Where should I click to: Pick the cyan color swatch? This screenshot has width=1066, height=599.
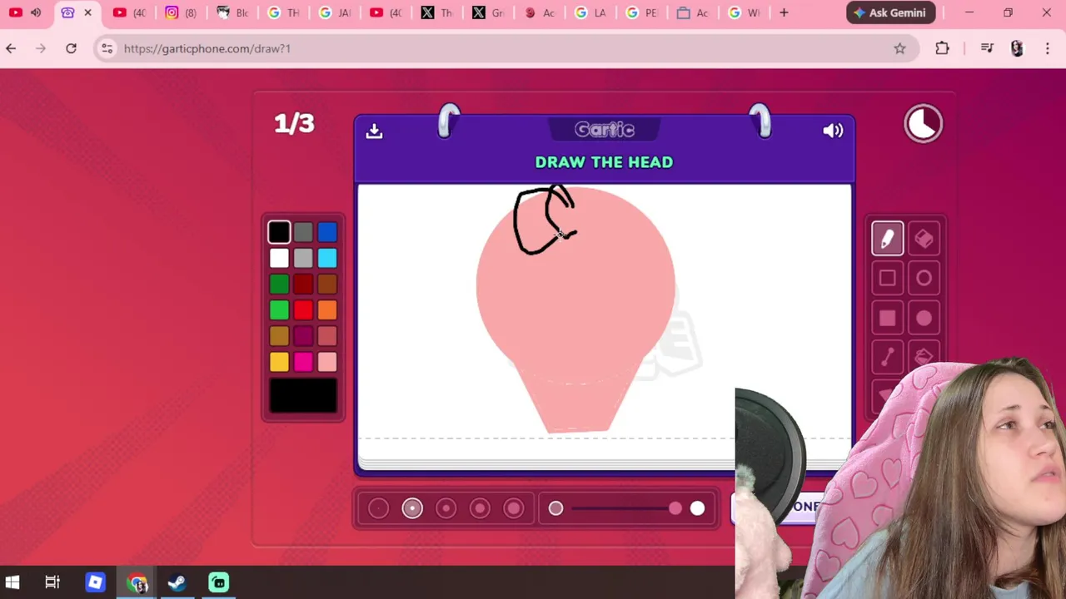point(327,258)
